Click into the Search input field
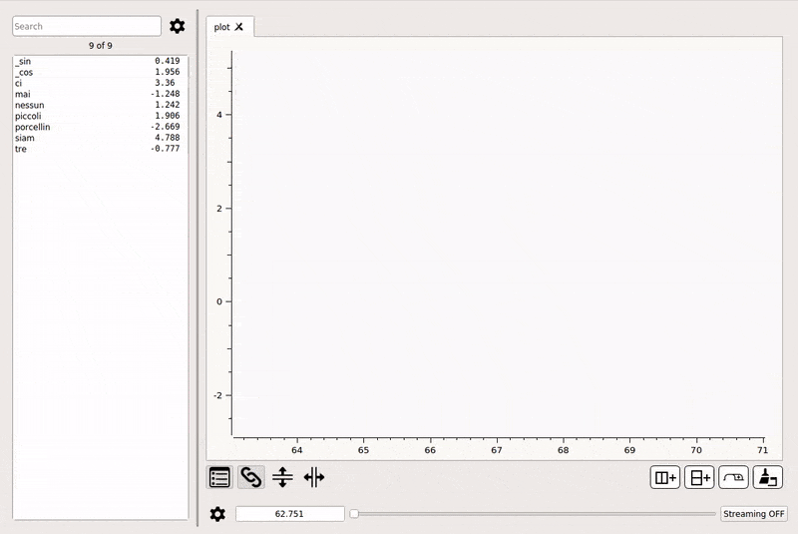This screenshot has width=798, height=534. [87, 26]
